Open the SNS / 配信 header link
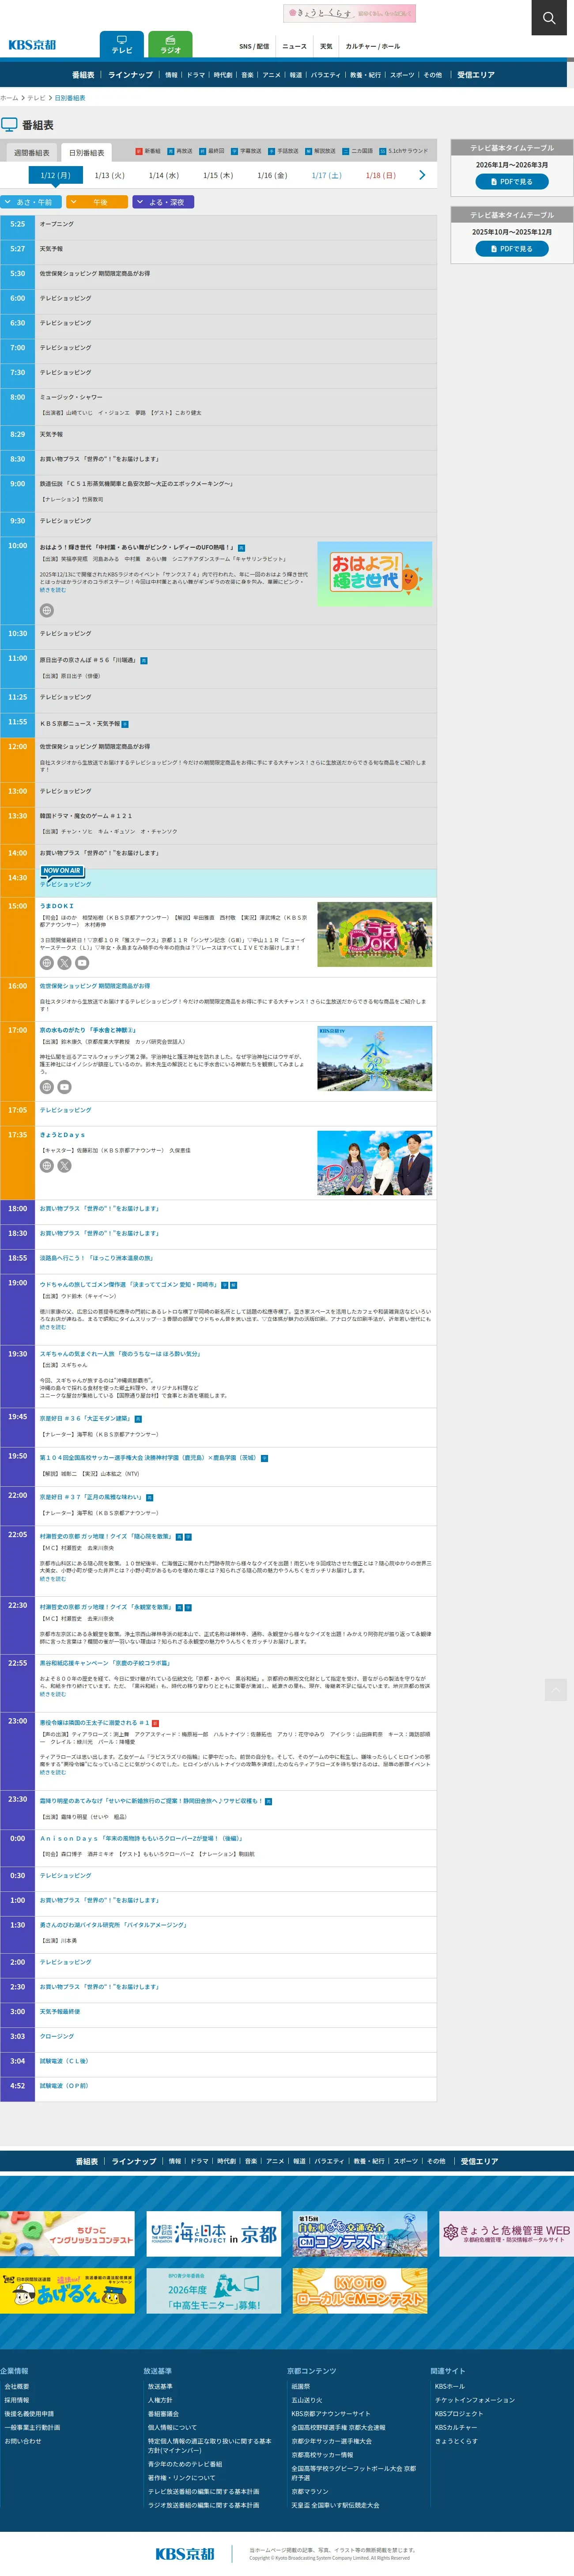574x2576 pixels. point(254,46)
